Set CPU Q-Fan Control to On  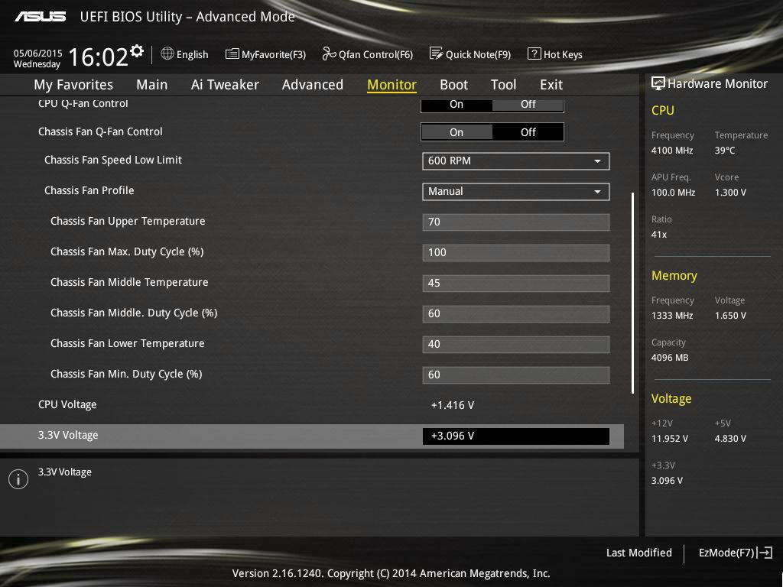point(456,104)
